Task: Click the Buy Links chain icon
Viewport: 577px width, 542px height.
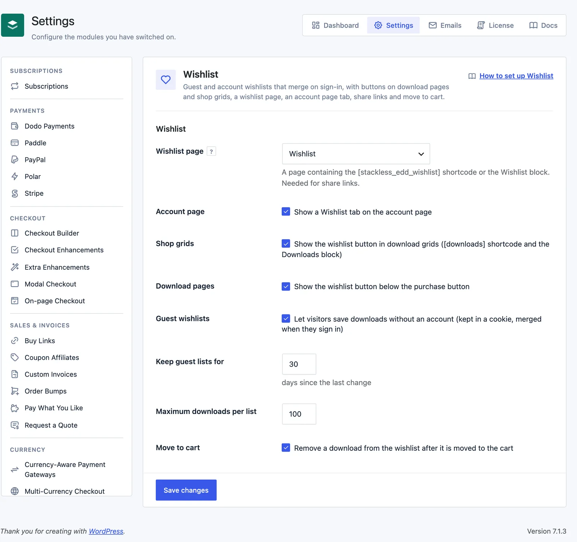Action: coord(15,341)
